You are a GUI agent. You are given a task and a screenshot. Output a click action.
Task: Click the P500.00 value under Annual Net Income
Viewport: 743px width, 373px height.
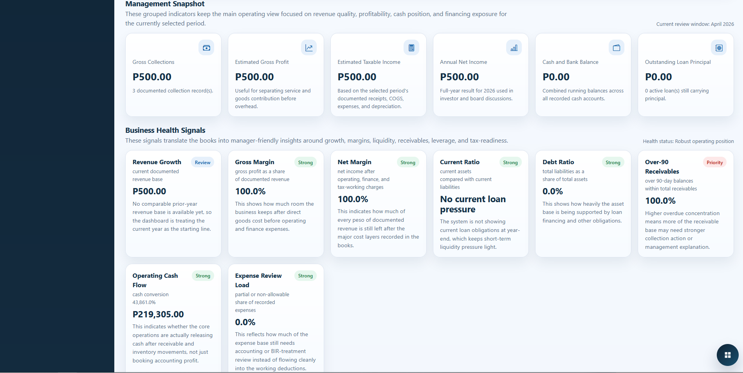pos(460,77)
